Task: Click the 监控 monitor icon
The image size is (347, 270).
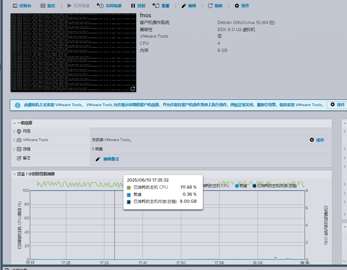Action: click(43, 6)
